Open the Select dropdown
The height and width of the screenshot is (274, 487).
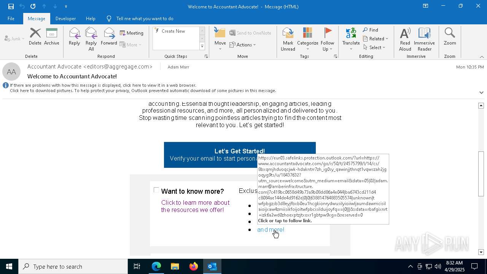point(374,48)
